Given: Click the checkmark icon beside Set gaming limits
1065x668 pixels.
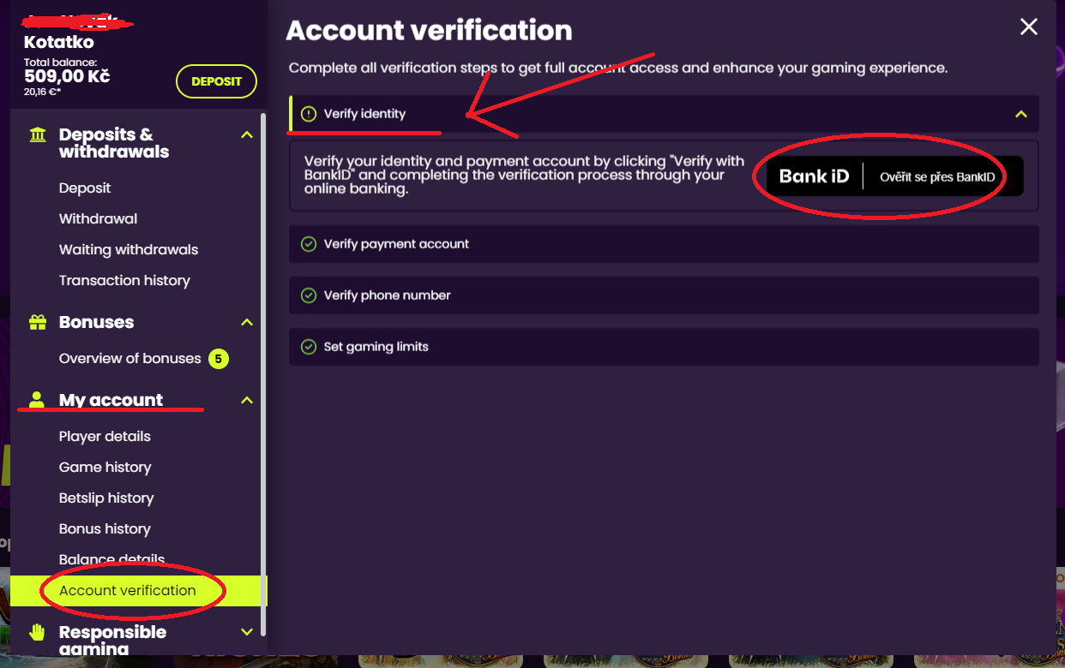Looking at the screenshot, I should (x=309, y=347).
